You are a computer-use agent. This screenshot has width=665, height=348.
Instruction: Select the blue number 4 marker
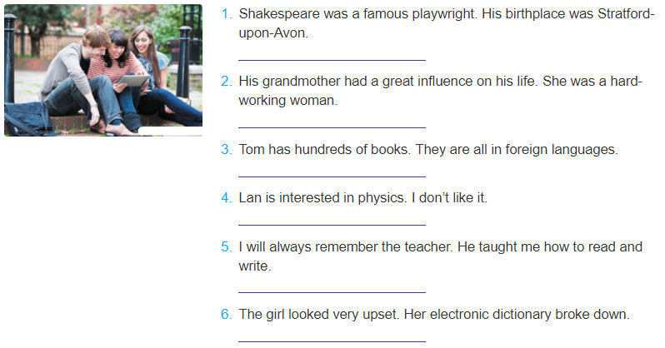(227, 197)
